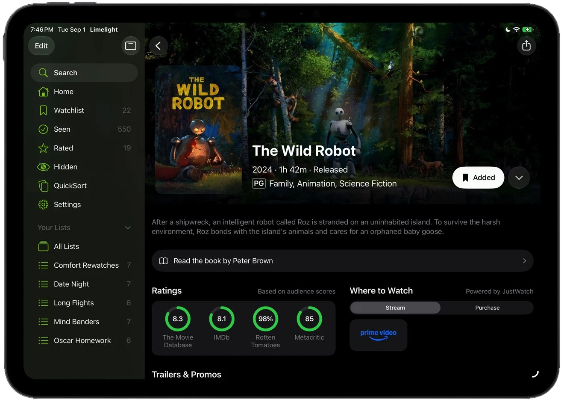Click the book icon in book row
The height and width of the screenshot is (402, 564).
[163, 261]
